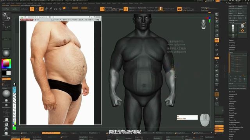Open the stroke type dots picker
The width and height of the screenshot is (250, 140).
(6, 25)
